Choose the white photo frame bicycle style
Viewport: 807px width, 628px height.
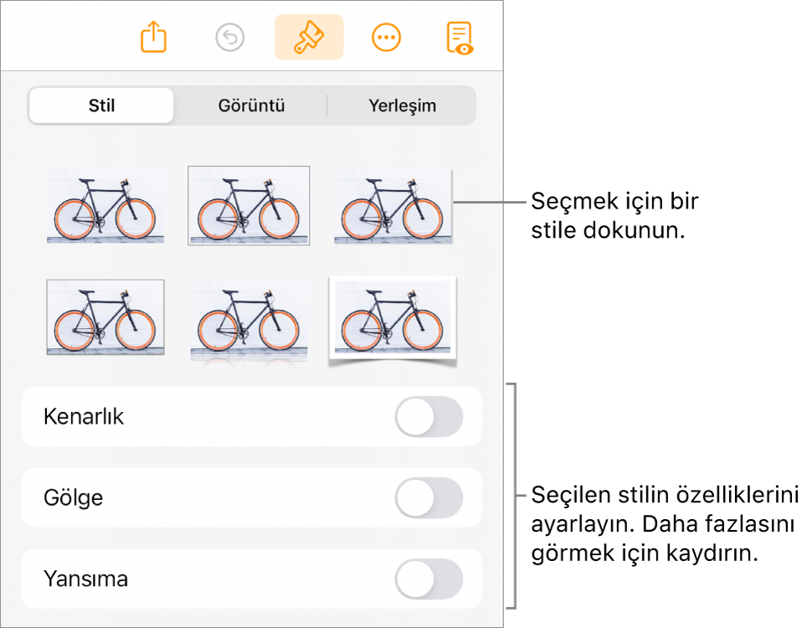[393, 321]
